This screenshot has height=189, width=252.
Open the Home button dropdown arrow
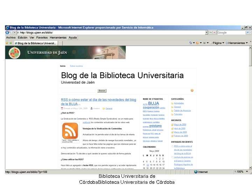coord(194,43)
